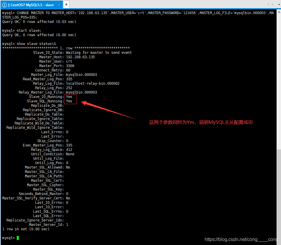
Task: Click the 'Seconds_Behind_Master:' label
Action: click(x=41, y=194)
